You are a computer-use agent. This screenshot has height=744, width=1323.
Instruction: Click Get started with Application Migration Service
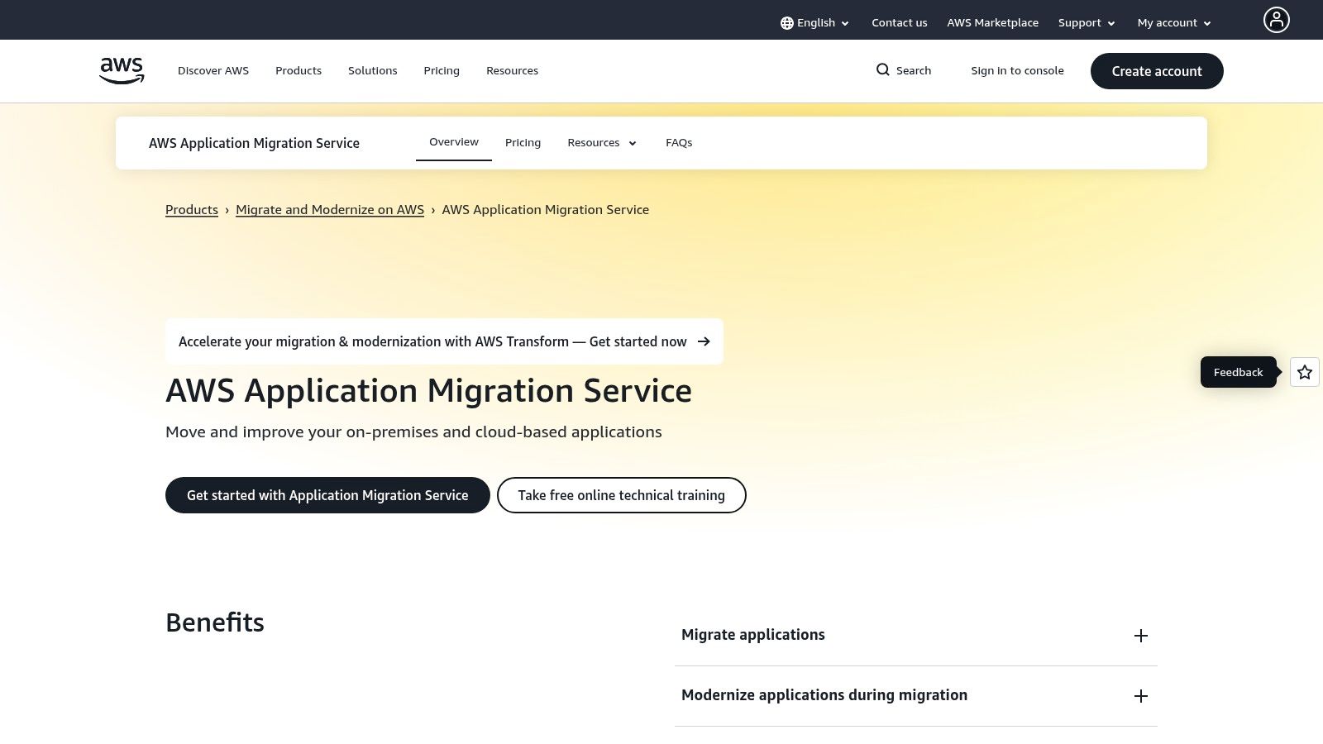click(x=327, y=495)
